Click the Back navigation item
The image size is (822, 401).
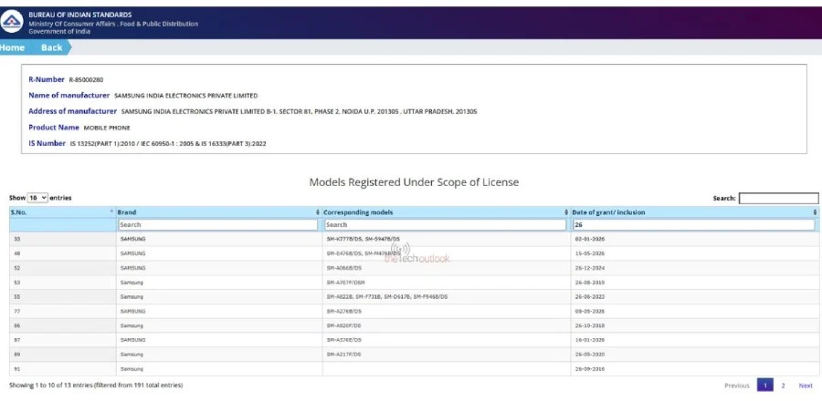point(51,47)
